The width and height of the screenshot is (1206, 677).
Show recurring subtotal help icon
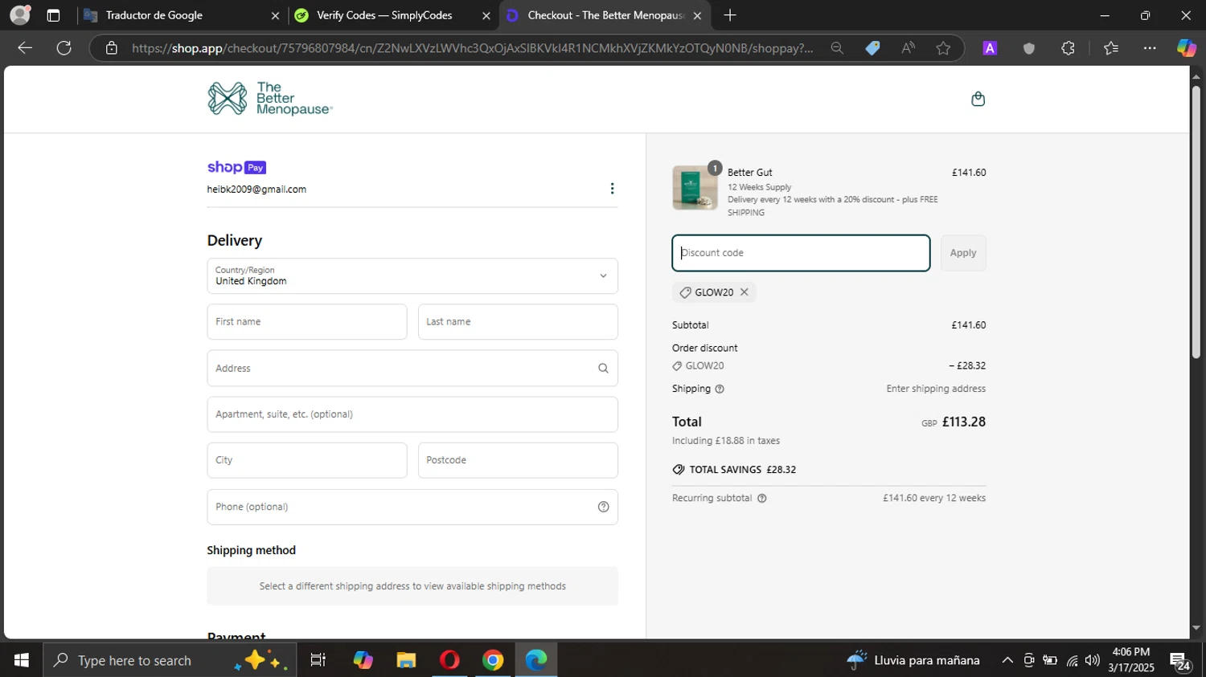point(762,498)
